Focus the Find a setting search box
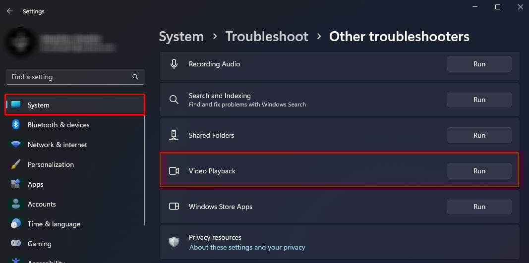Screen dimensions: 529x263 pos(69,77)
